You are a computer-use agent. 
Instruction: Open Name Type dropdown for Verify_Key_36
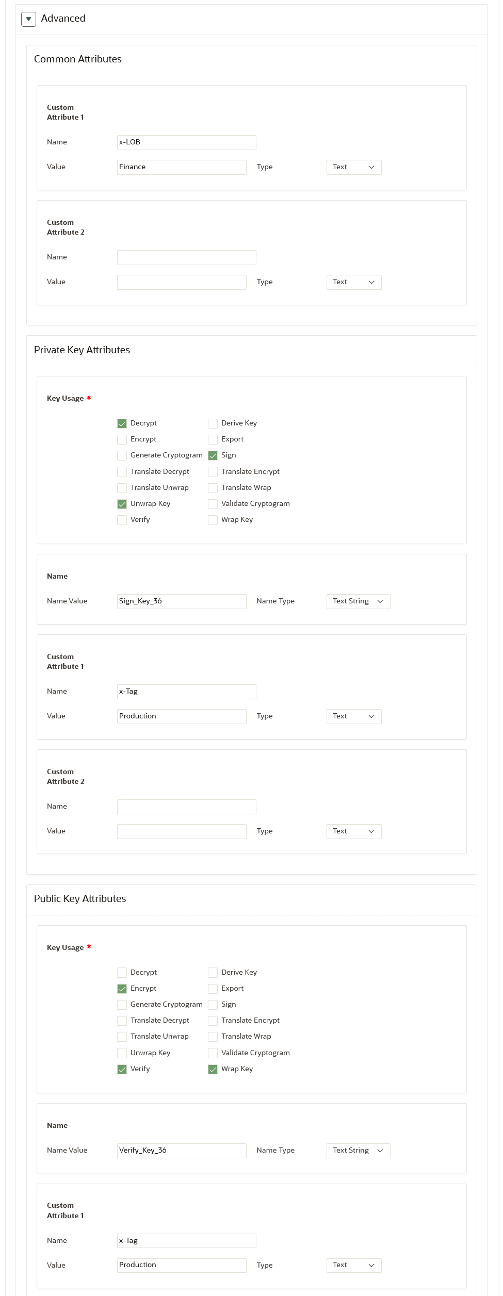358,1151
